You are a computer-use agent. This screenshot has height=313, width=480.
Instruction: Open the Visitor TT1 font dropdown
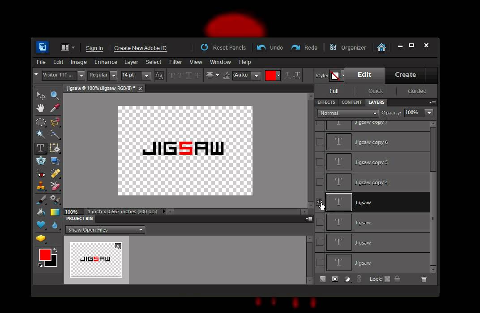point(81,75)
